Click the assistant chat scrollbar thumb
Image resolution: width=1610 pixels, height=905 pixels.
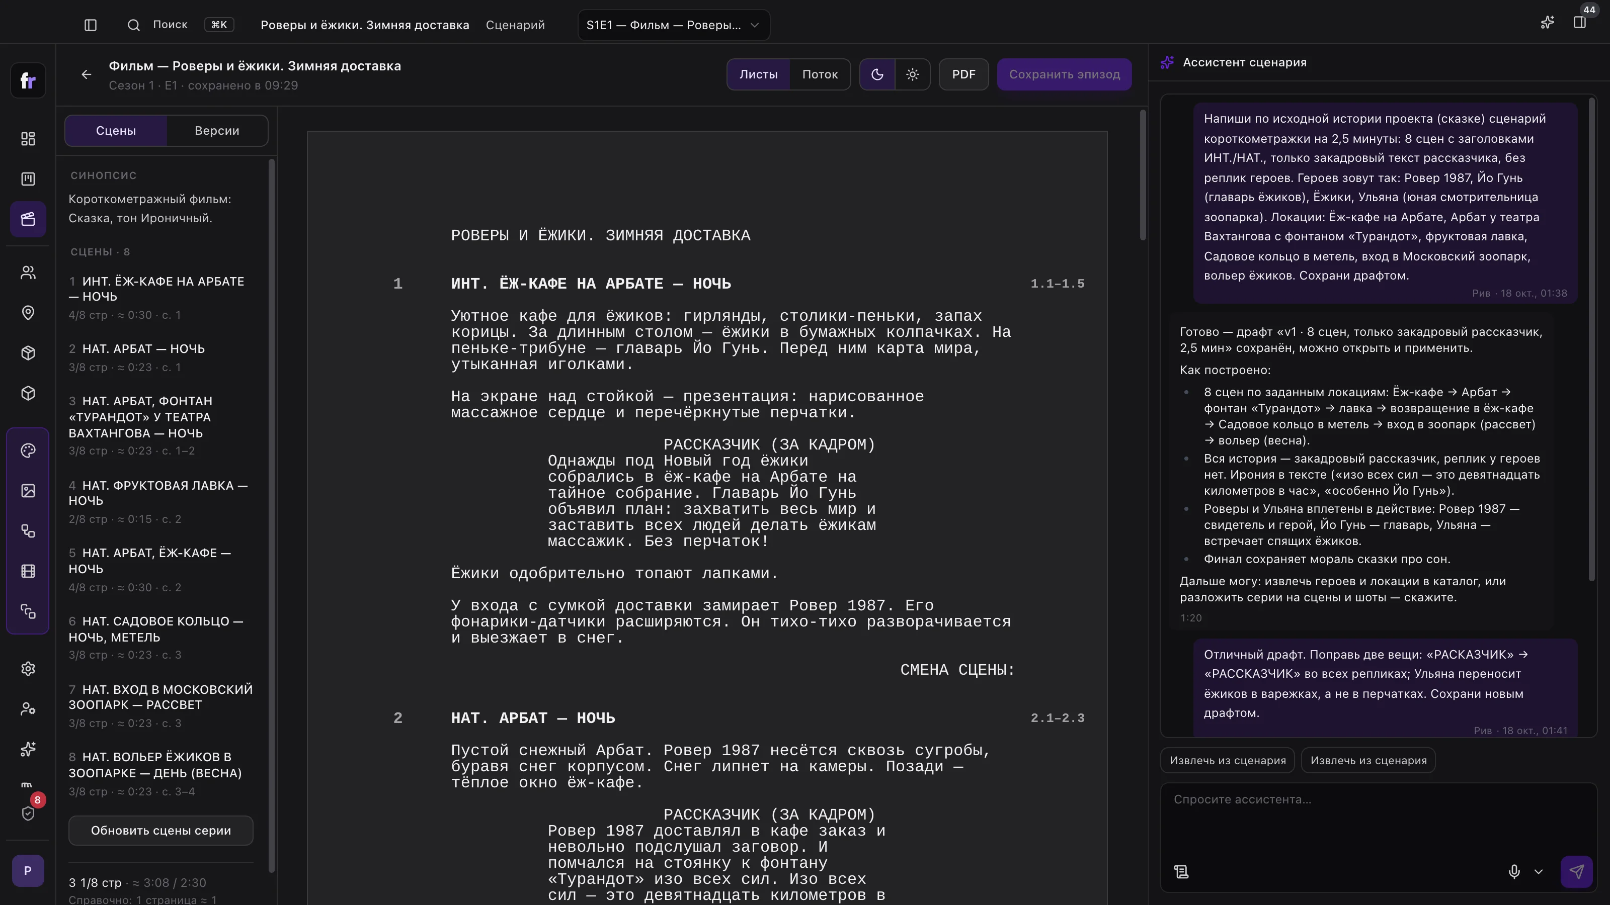pos(1592,338)
